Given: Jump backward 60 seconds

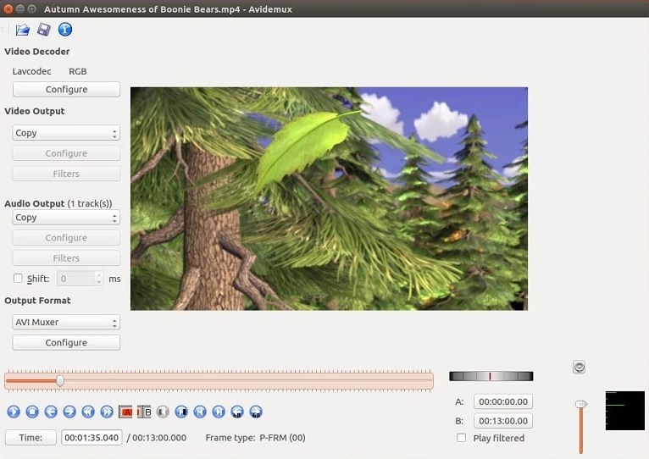Looking at the screenshot, I should pyautogui.click(x=237, y=412).
